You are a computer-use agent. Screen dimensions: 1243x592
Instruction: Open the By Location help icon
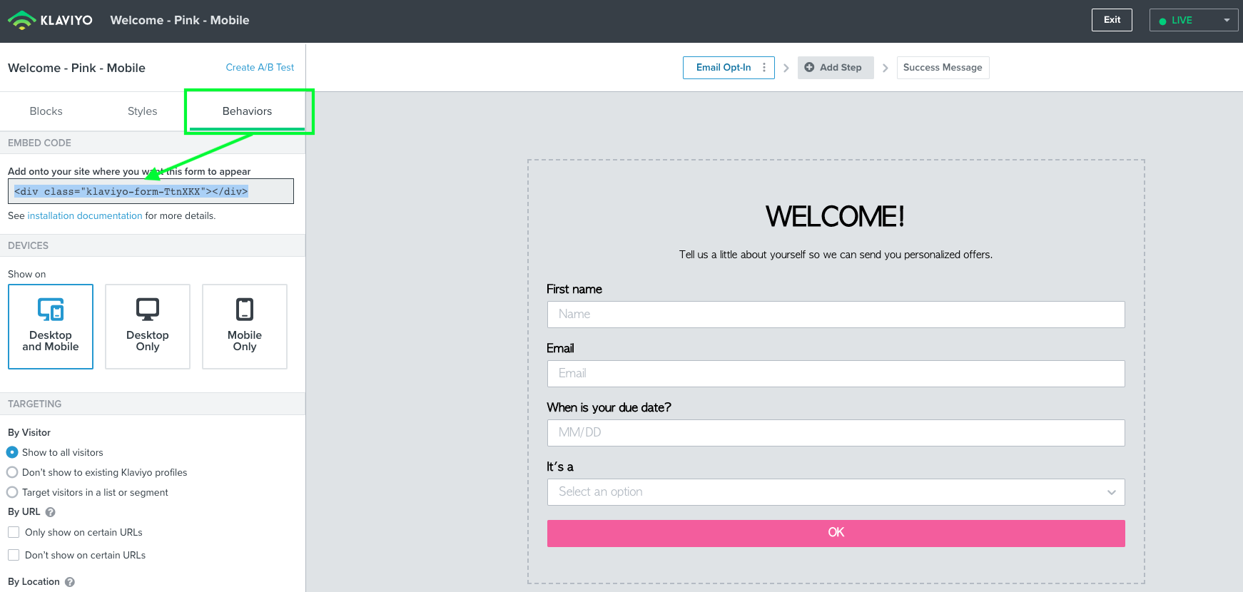coord(70,582)
